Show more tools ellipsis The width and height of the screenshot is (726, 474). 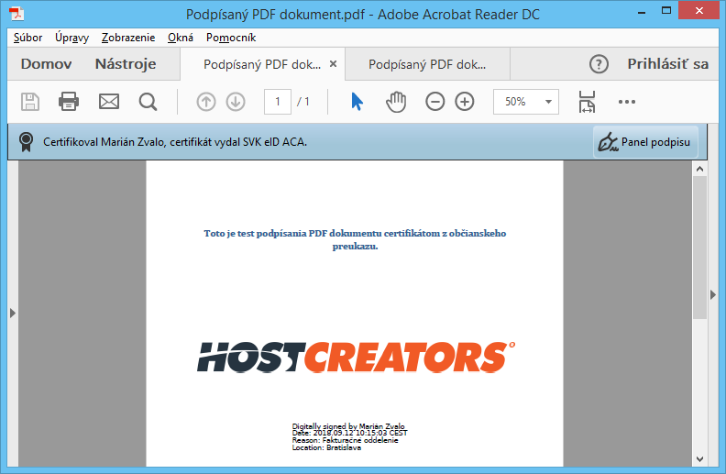click(x=627, y=102)
